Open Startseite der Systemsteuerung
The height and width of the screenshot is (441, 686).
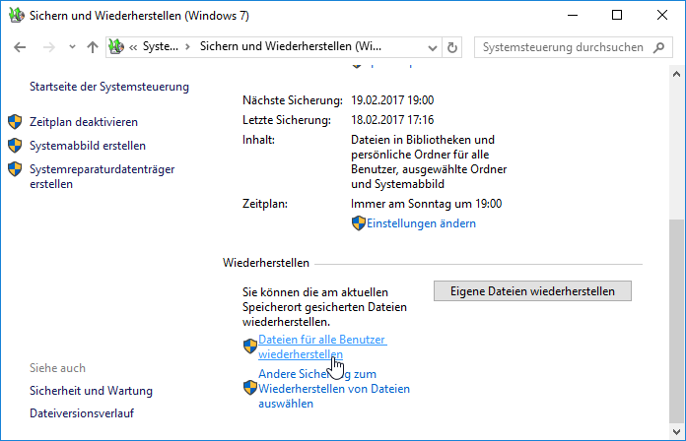click(109, 87)
